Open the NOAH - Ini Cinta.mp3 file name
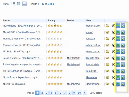The width and height of the screenshot is (129, 97). pos(14,84)
